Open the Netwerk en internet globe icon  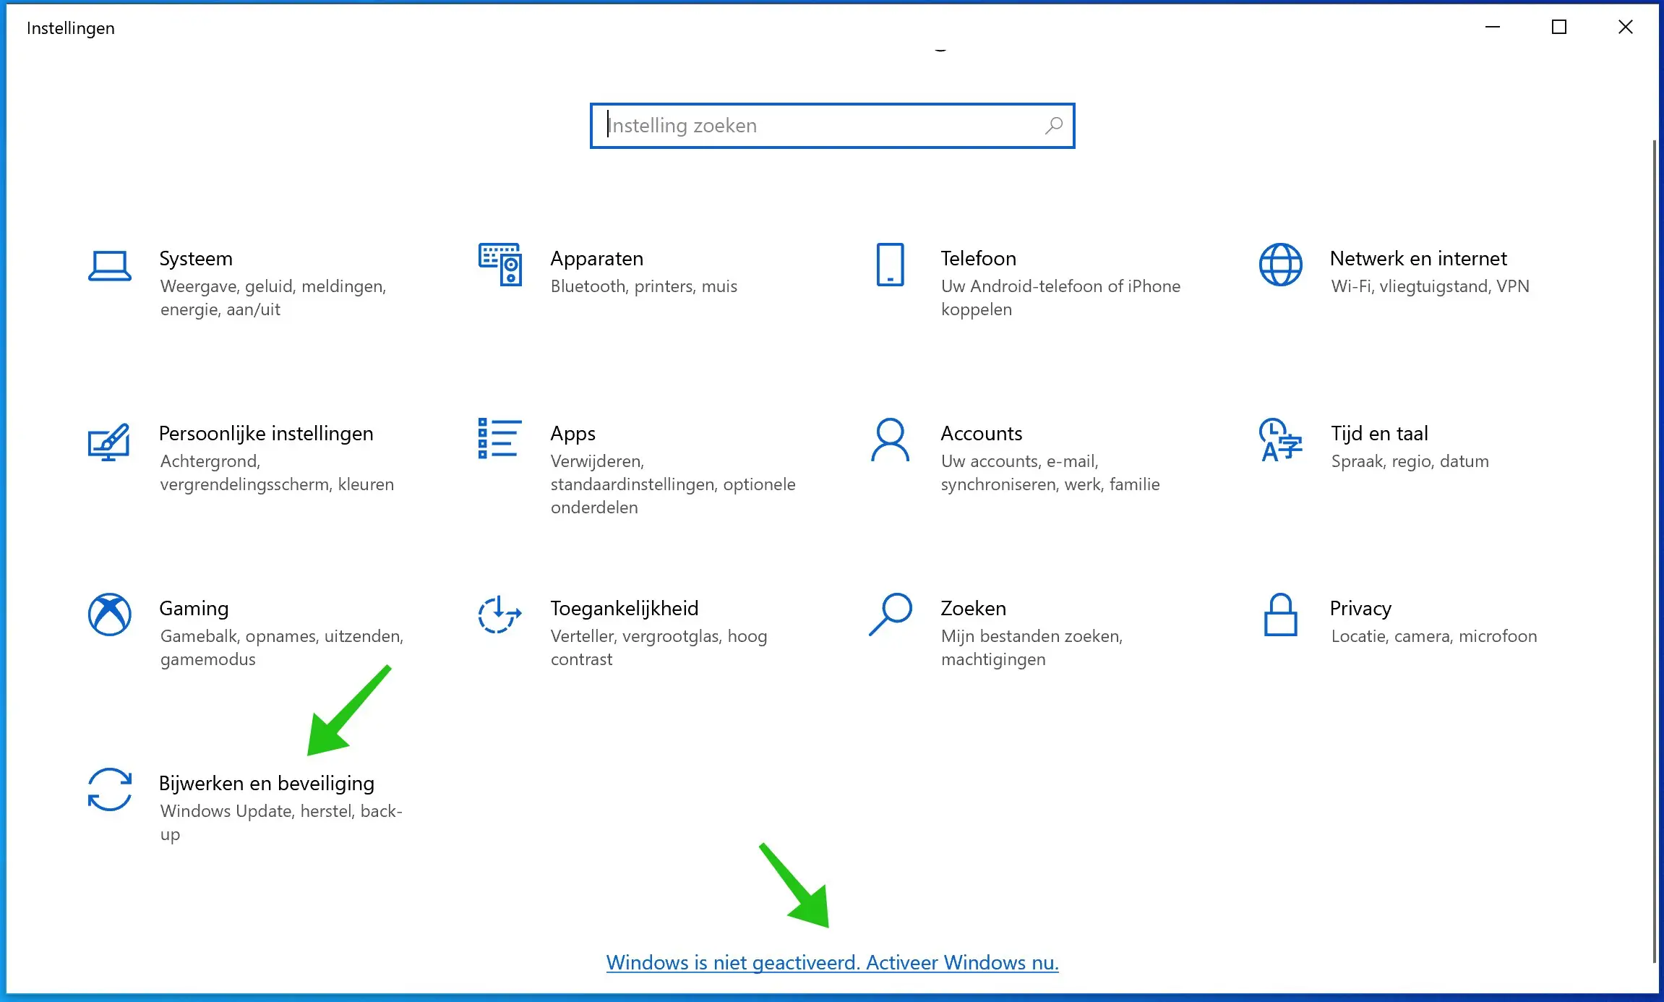(1280, 265)
